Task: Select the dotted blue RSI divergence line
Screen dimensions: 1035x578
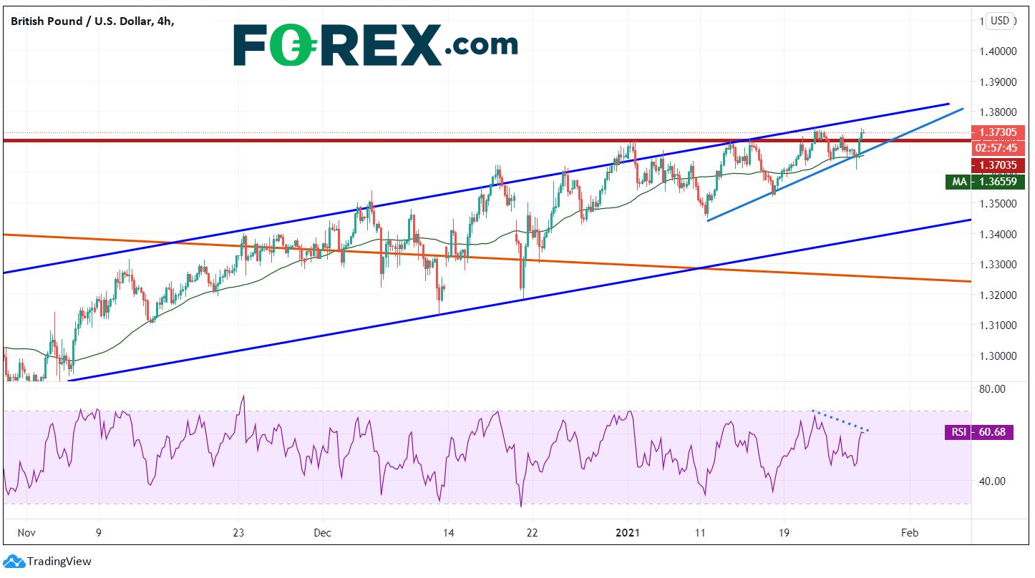Action: [x=840, y=421]
